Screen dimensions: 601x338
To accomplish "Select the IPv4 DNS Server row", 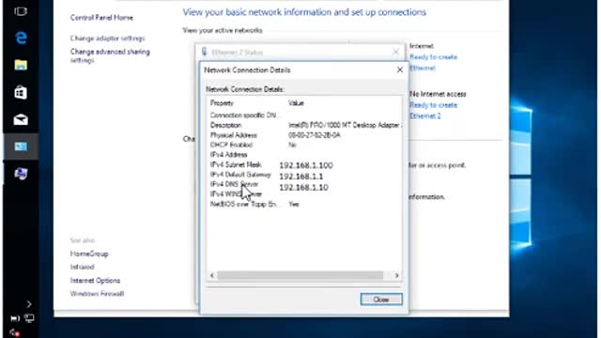I will click(304, 184).
